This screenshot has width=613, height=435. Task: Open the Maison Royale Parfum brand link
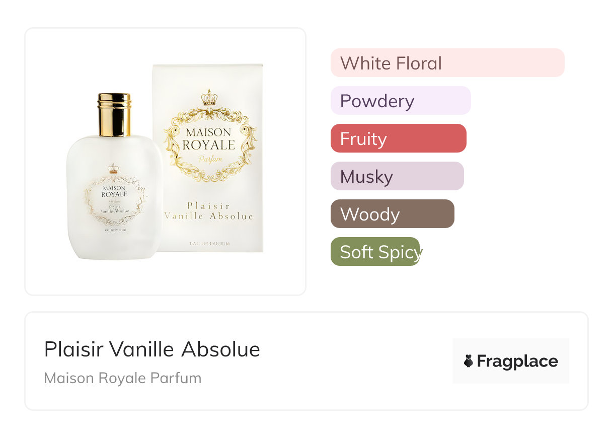[123, 378]
